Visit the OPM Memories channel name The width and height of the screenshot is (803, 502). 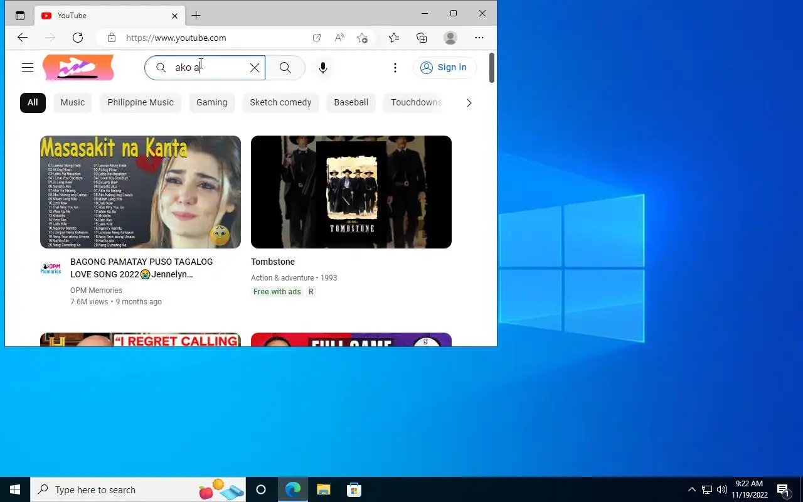pyautogui.click(x=96, y=291)
